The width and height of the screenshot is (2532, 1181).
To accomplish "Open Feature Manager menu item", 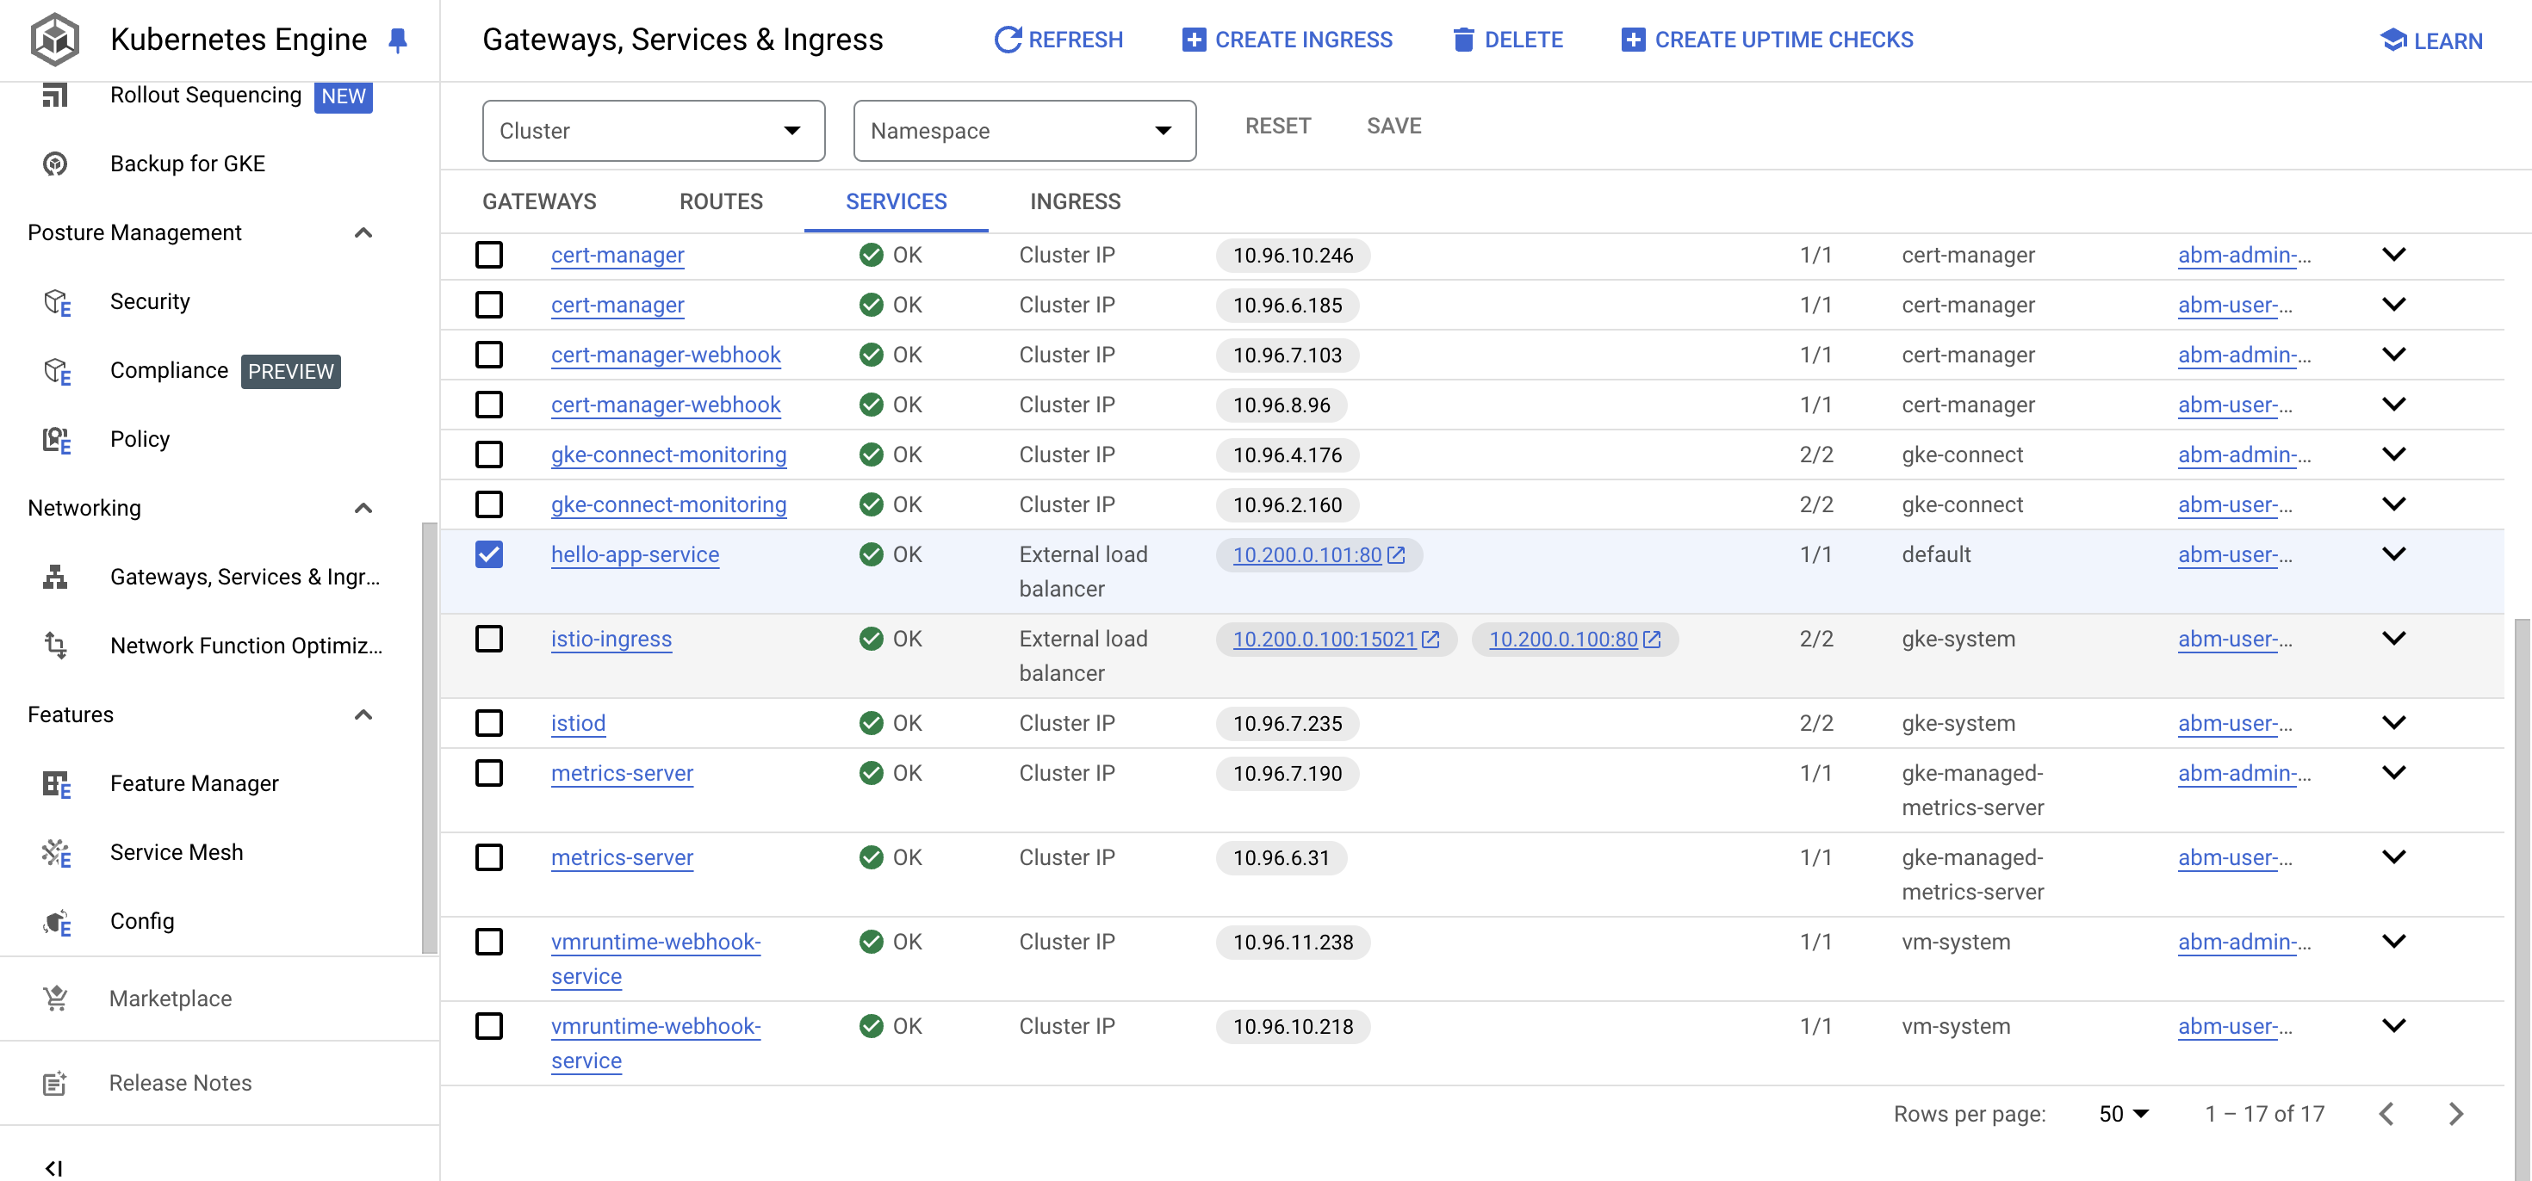I will tap(195, 783).
